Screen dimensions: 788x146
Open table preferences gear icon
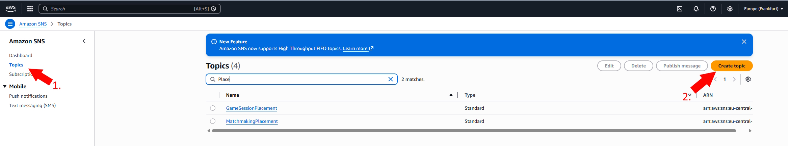[x=748, y=79]
